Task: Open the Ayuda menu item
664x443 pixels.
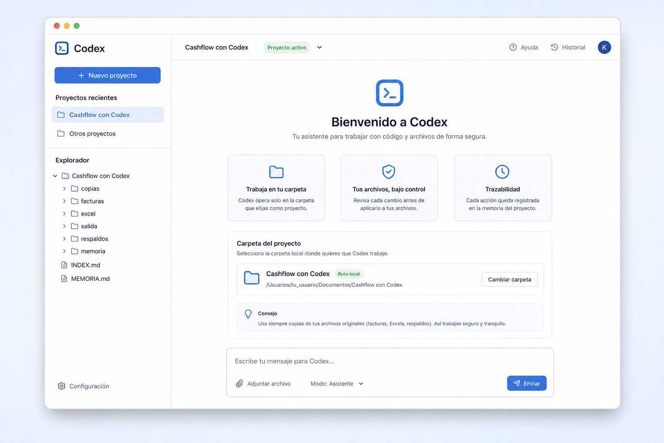Action: [x=524, y=47]
